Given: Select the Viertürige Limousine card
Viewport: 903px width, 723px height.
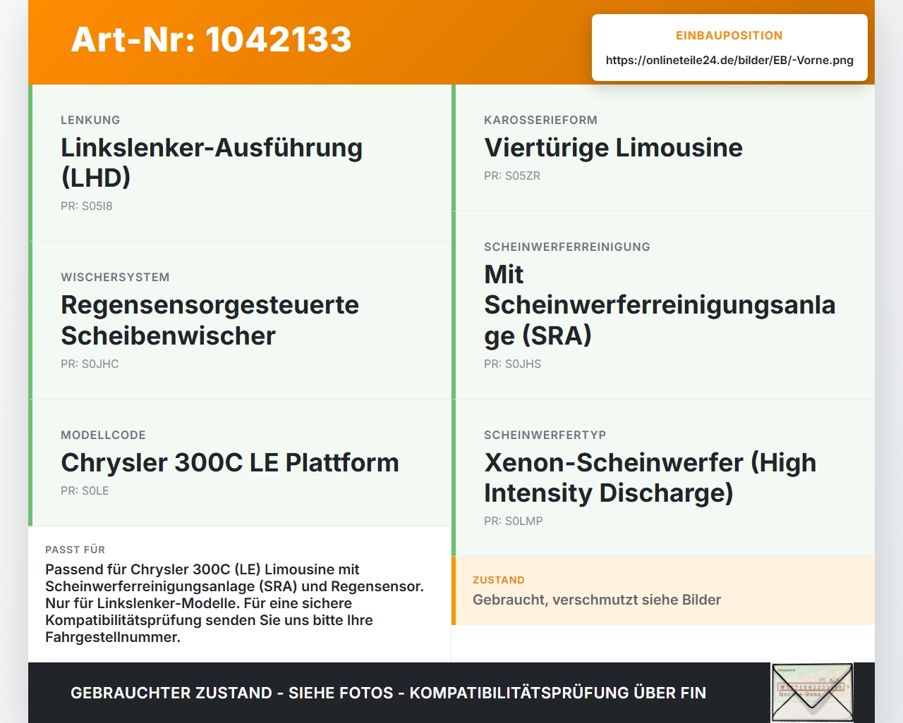Looking at the screenshot, I should tap(663, 148).
